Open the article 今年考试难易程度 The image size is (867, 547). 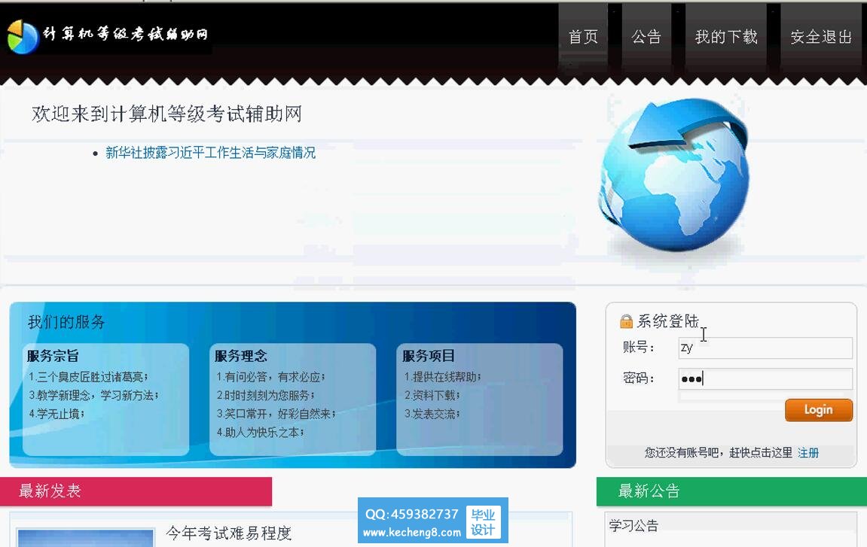coord(228,533)
